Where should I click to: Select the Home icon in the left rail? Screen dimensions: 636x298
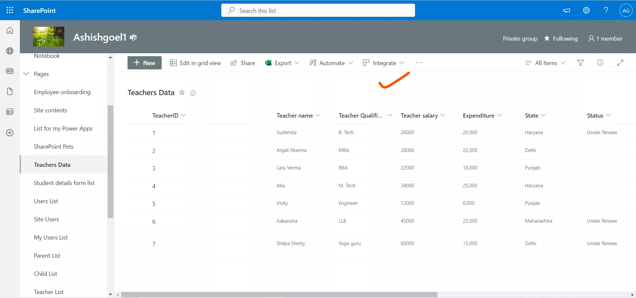pos(10,30)
